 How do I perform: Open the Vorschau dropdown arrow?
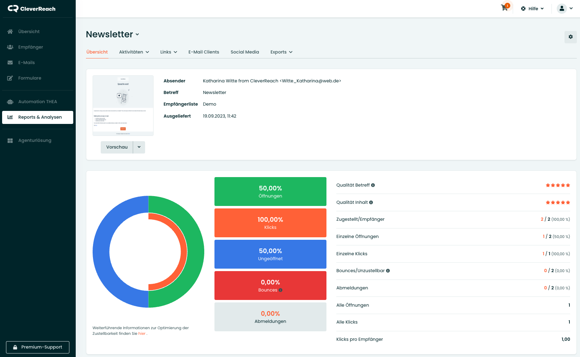point(139,147)
